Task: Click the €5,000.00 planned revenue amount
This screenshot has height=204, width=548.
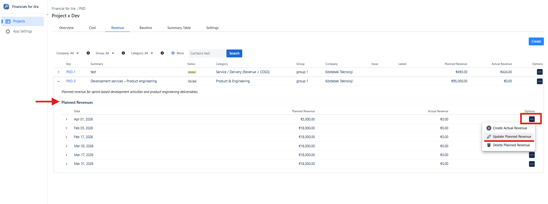Action: pos(307,119)
